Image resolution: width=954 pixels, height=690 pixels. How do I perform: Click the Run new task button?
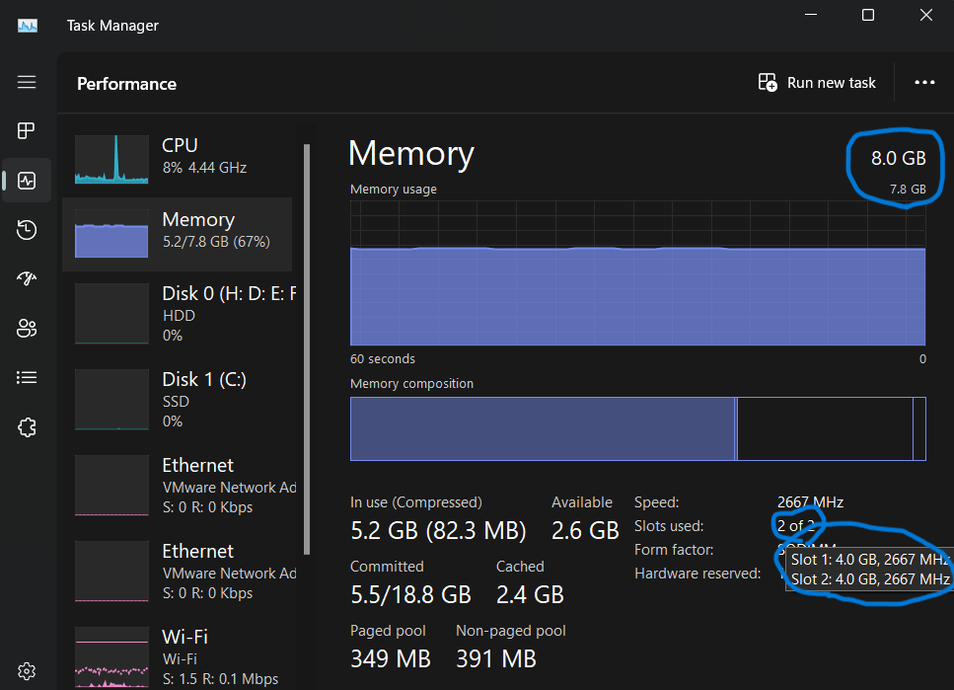point(817,83)
